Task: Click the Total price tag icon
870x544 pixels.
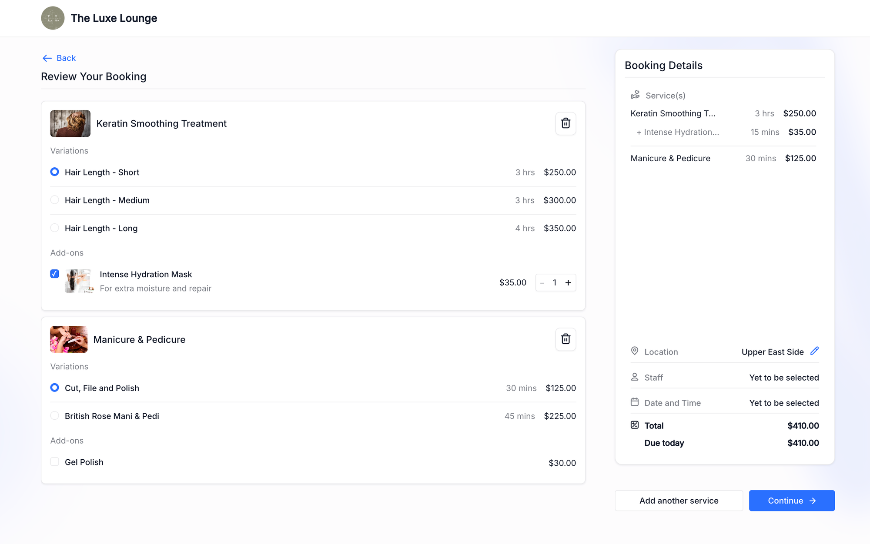Action: [635, 425]
